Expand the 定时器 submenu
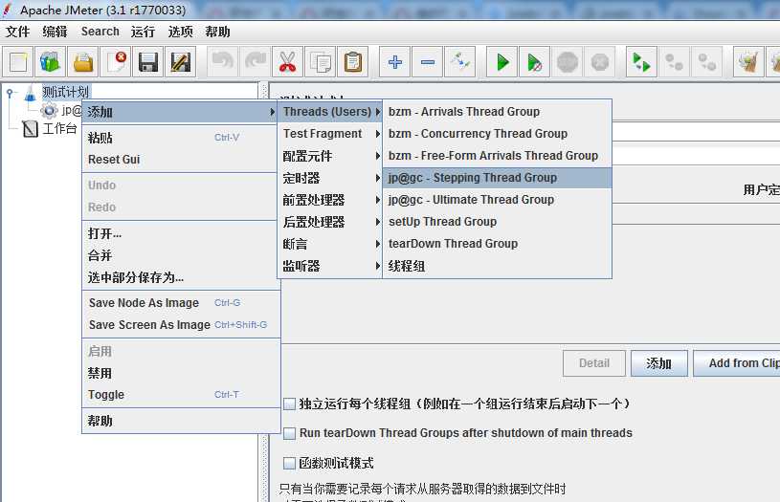Viewport: 780px width, 502px height. (x=330, y=178)
